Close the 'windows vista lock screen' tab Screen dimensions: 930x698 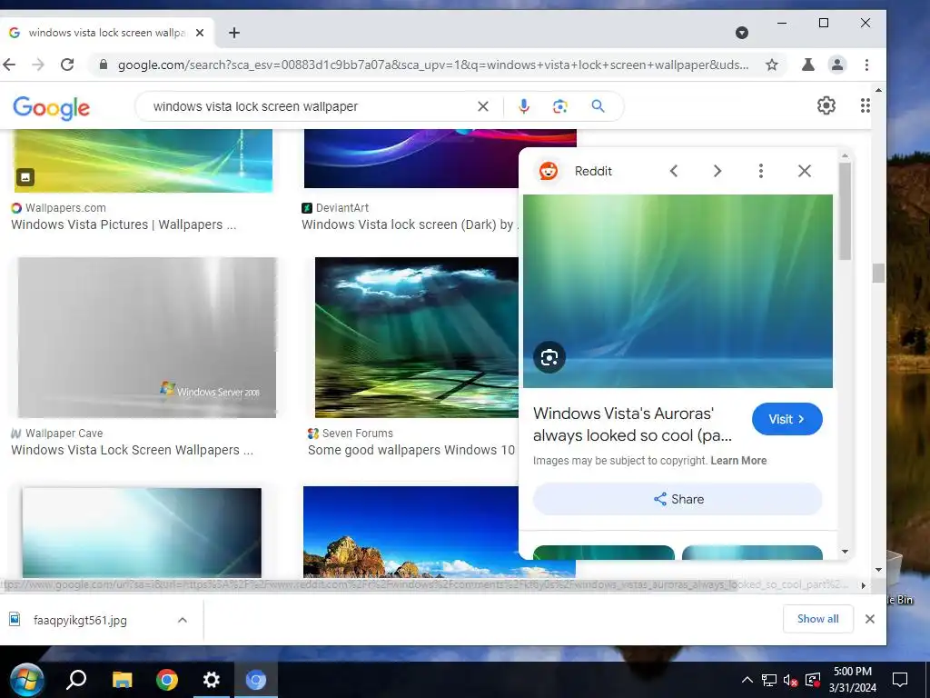click(200, 33)
